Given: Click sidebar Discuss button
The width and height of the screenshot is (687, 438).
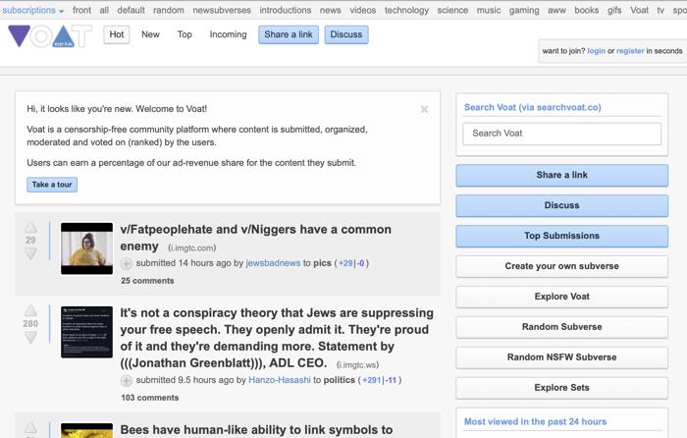Looking at the screenshot, I should (561, 205).
